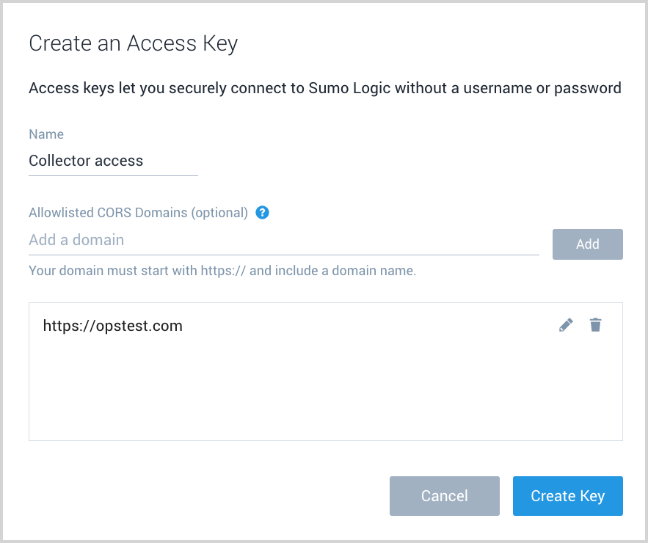Delete the opstest.com domain via trash icon
The width and height of the screenshot is (648, 543).
coord(595,325)
